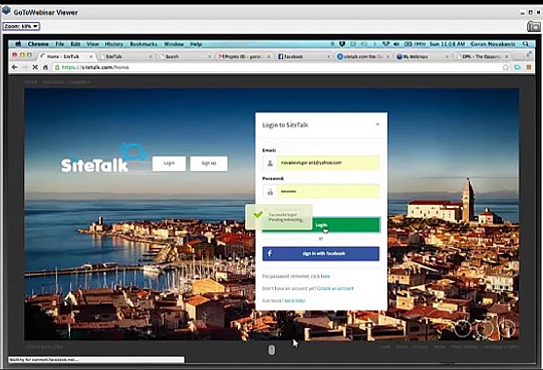The width and height of the screenshot is (543, 370).
Task: Close the Facebook tab
Action: 328,57
